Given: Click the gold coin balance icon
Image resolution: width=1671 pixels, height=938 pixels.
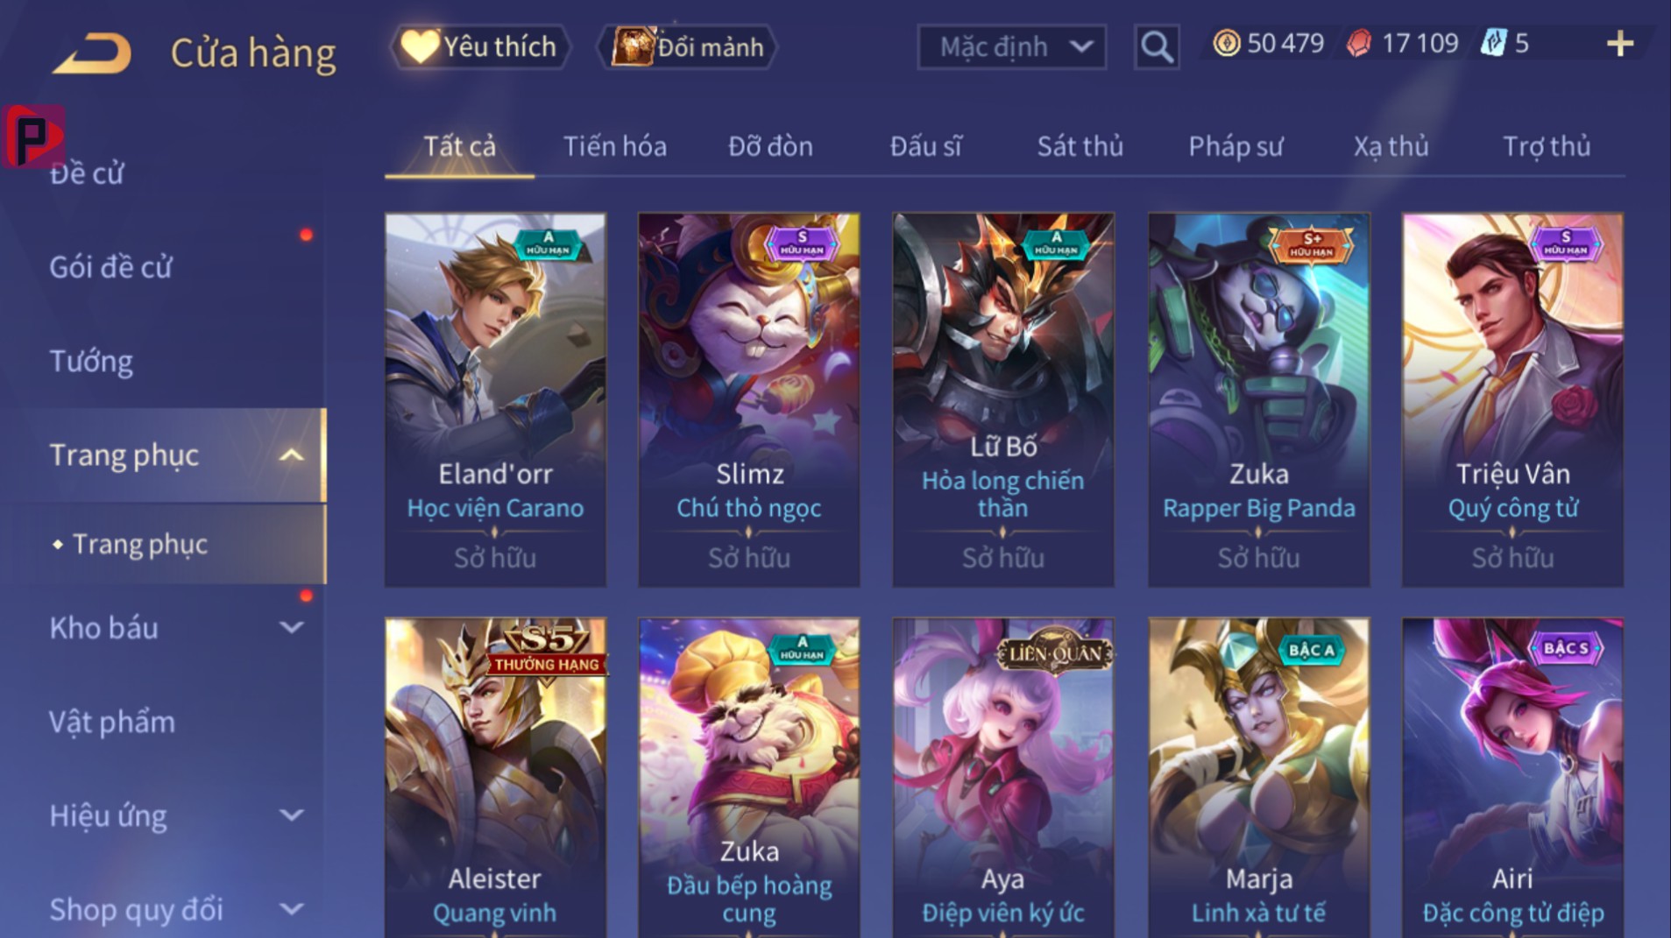Looking at the screenshot, I should [1227, 43].
